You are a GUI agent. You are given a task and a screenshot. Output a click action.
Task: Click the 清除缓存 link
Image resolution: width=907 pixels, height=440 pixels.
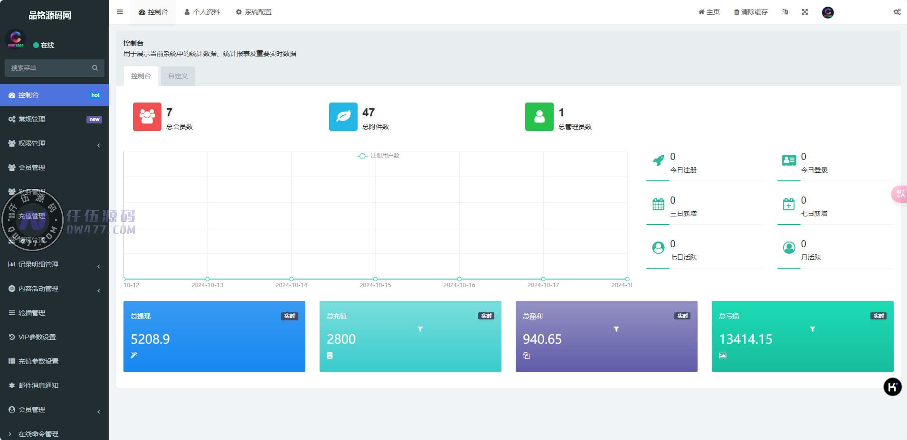coord(750,12)
